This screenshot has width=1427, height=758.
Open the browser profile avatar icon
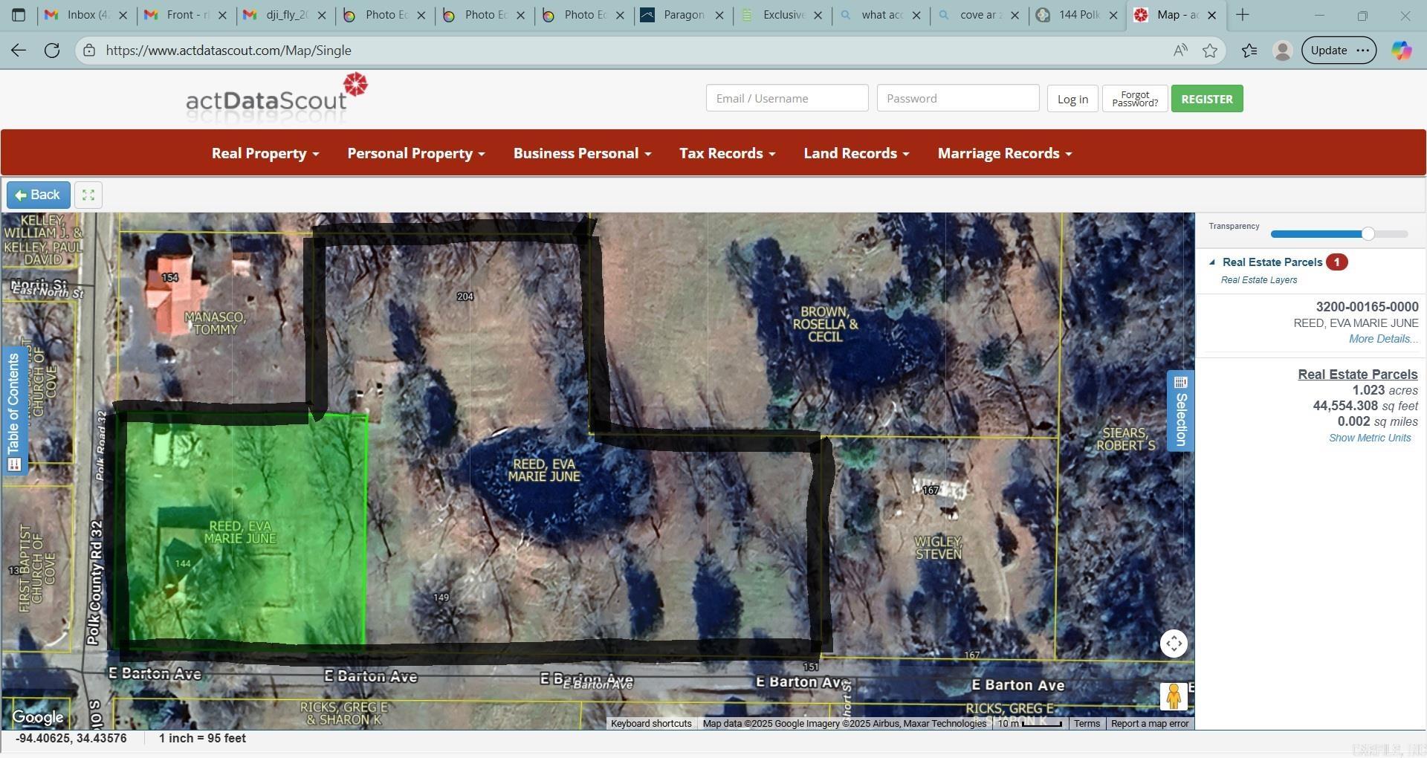coord(1282,51)
